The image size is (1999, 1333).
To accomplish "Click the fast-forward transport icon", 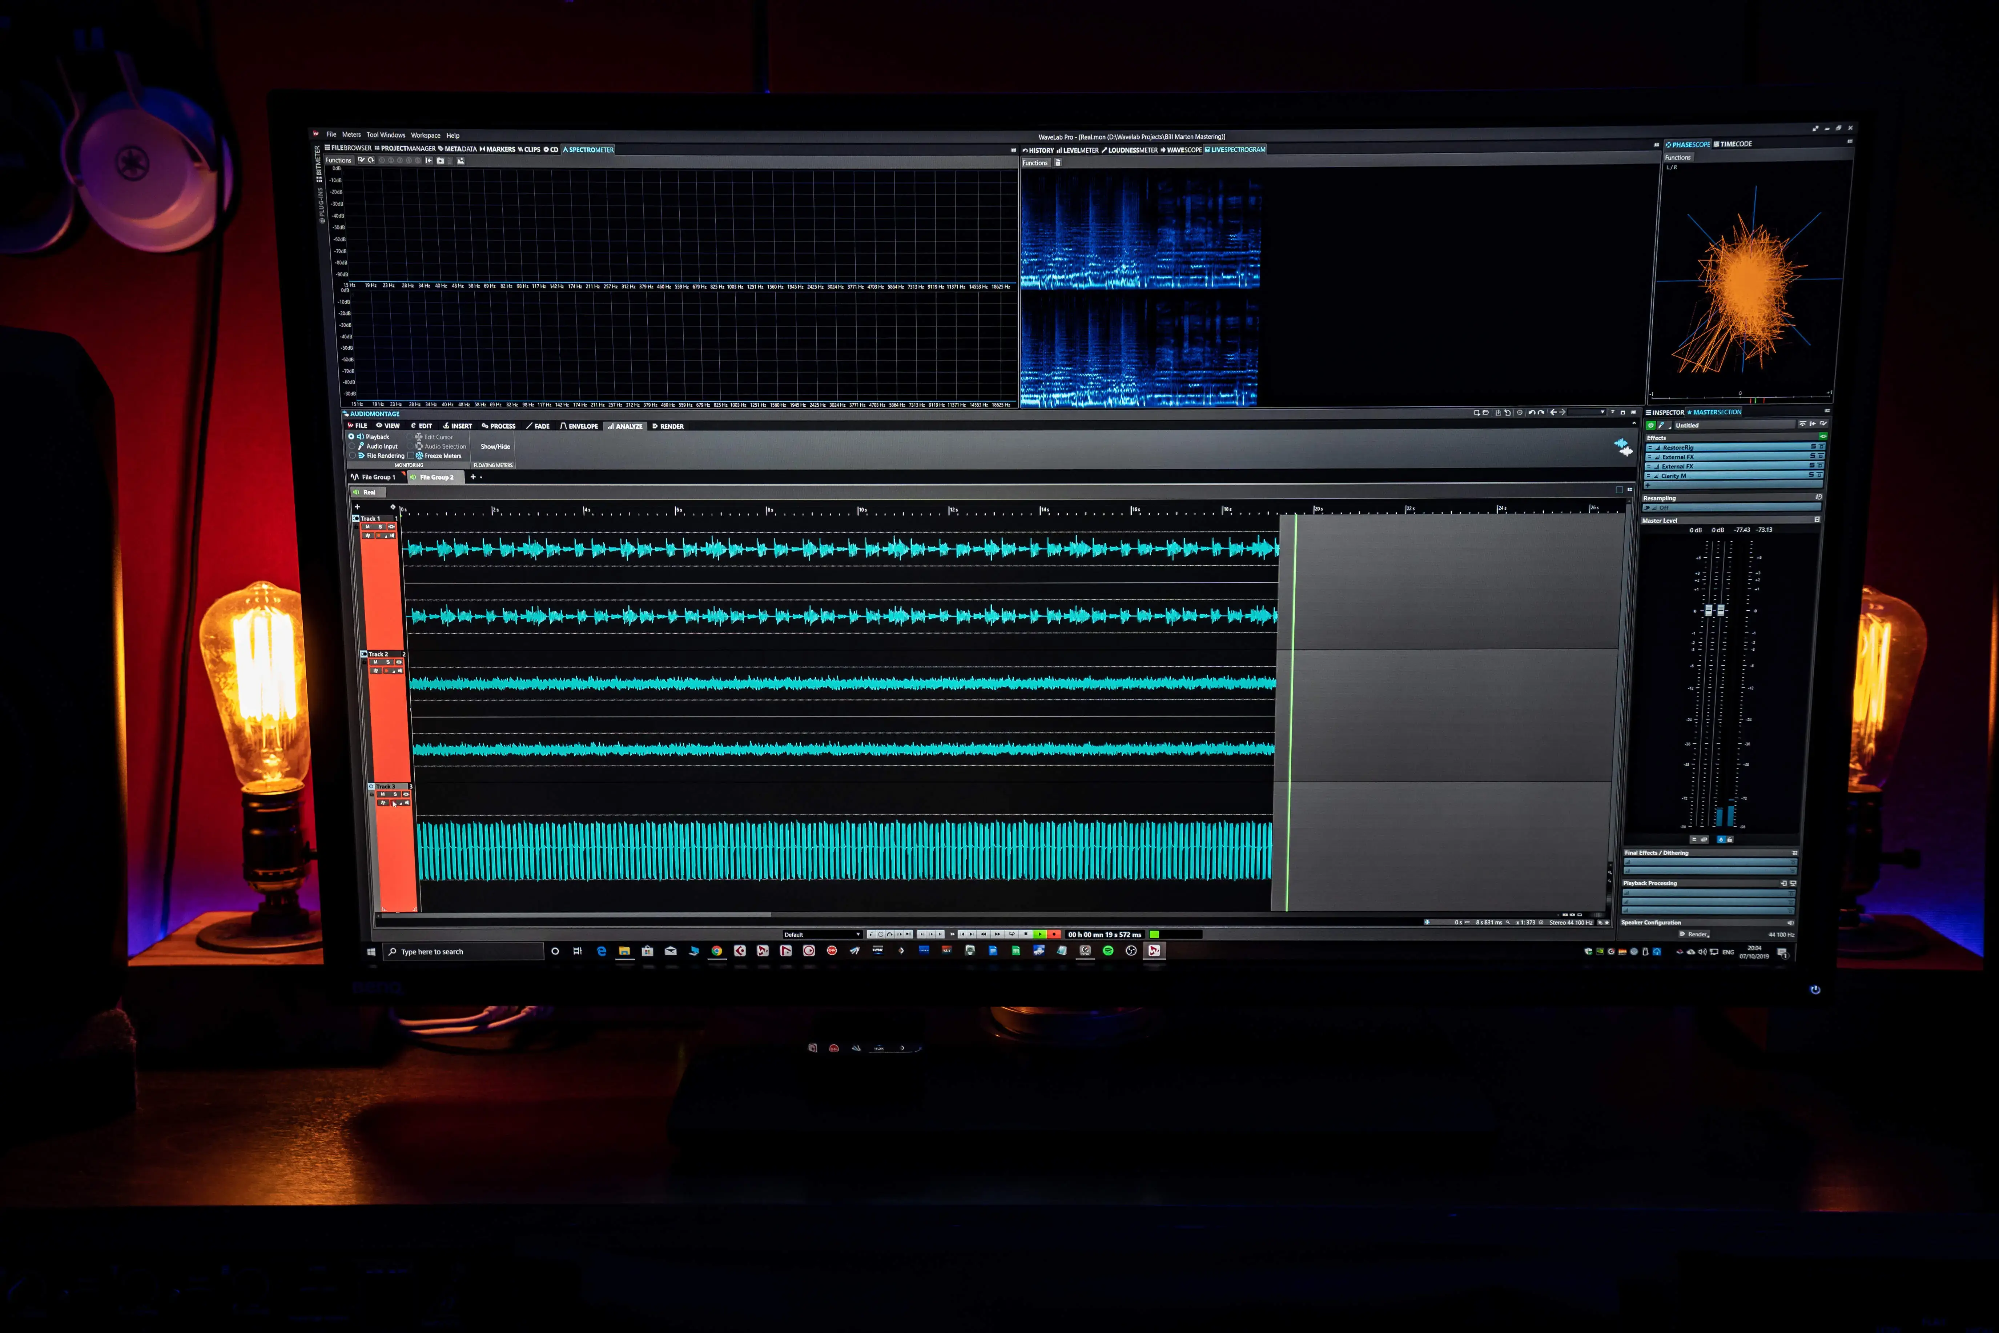I will click(x=997, y=934).
